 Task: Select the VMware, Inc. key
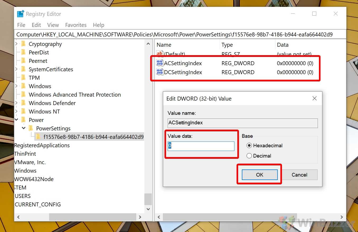coord(30,162)
